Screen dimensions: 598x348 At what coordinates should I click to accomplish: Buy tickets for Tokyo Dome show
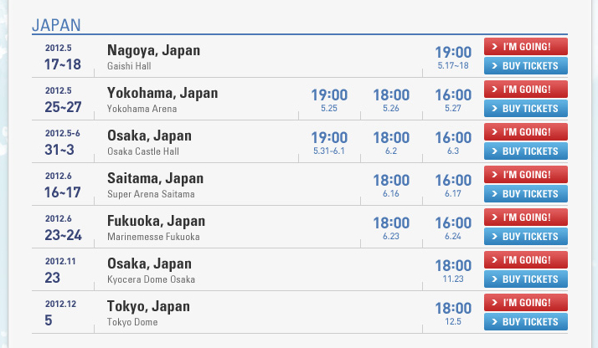coord(525,322)
